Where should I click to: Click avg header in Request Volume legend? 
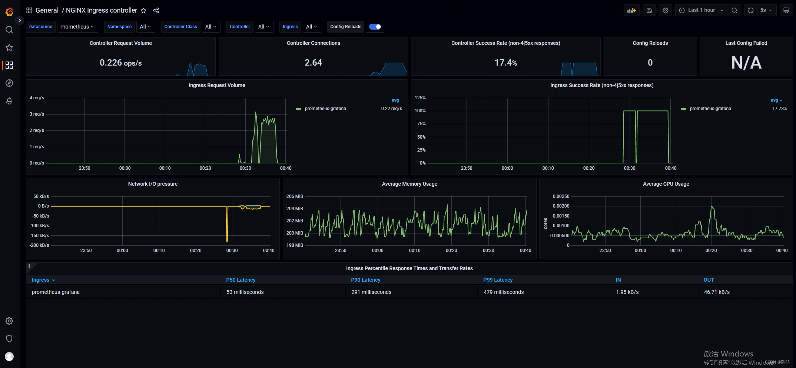click(x=395, y=100)
